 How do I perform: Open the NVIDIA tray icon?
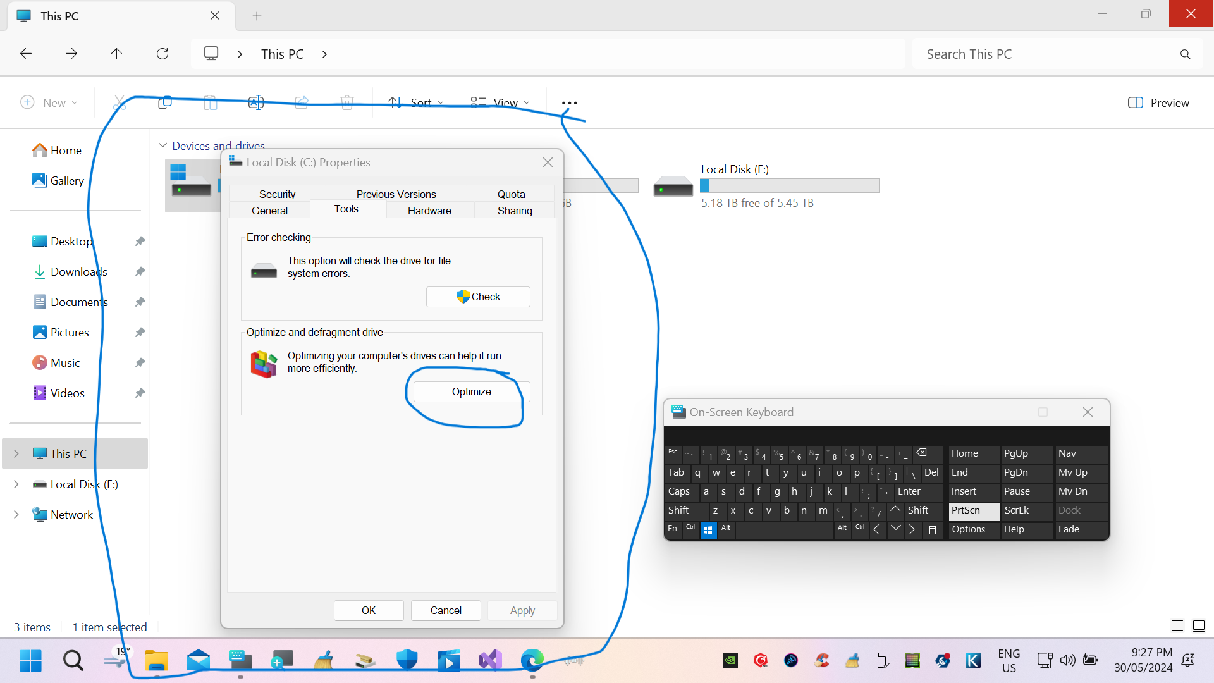pos(730,660)
